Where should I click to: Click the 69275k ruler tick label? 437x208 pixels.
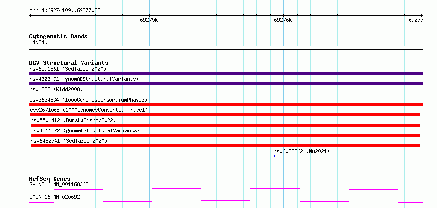(149, 20)
